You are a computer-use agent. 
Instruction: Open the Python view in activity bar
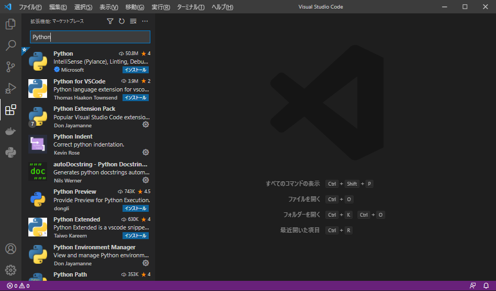point(11,153)
